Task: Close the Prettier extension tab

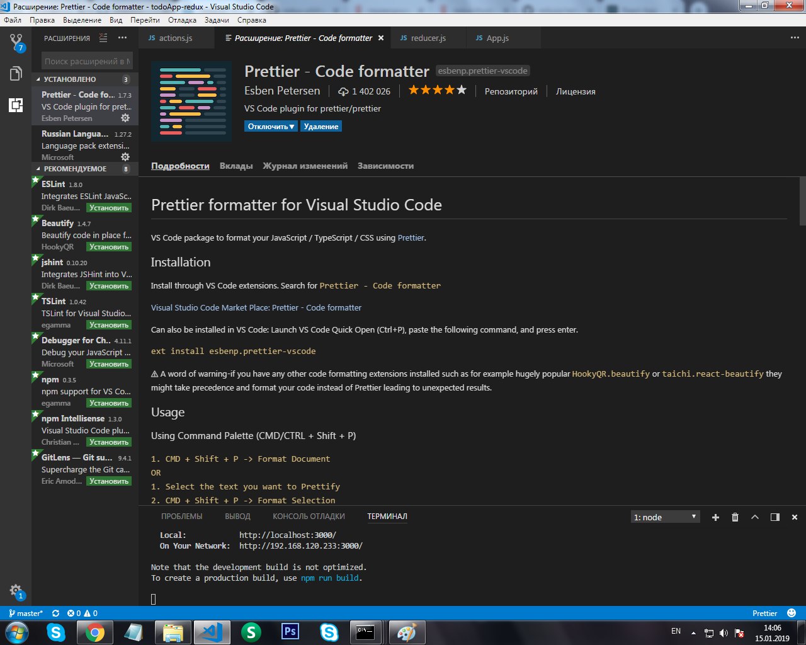Action: (380, 38)
